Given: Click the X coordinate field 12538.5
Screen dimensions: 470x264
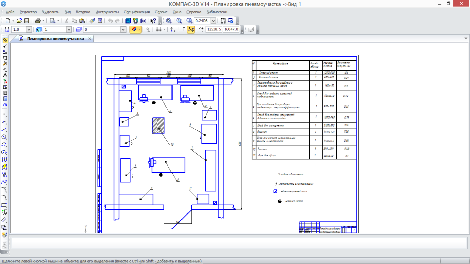Looking at the screenshot, I should click(213, 29).
